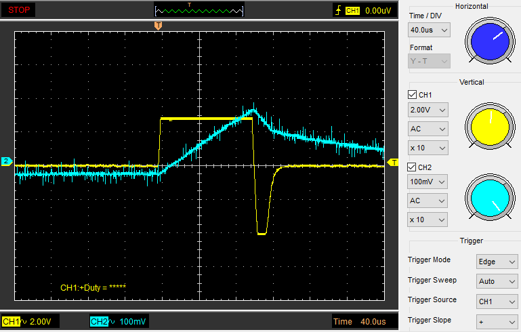Open the CH2 100mV voltage dropdown
The width and height of the screenshot is (521, 332).
[429, 182]
